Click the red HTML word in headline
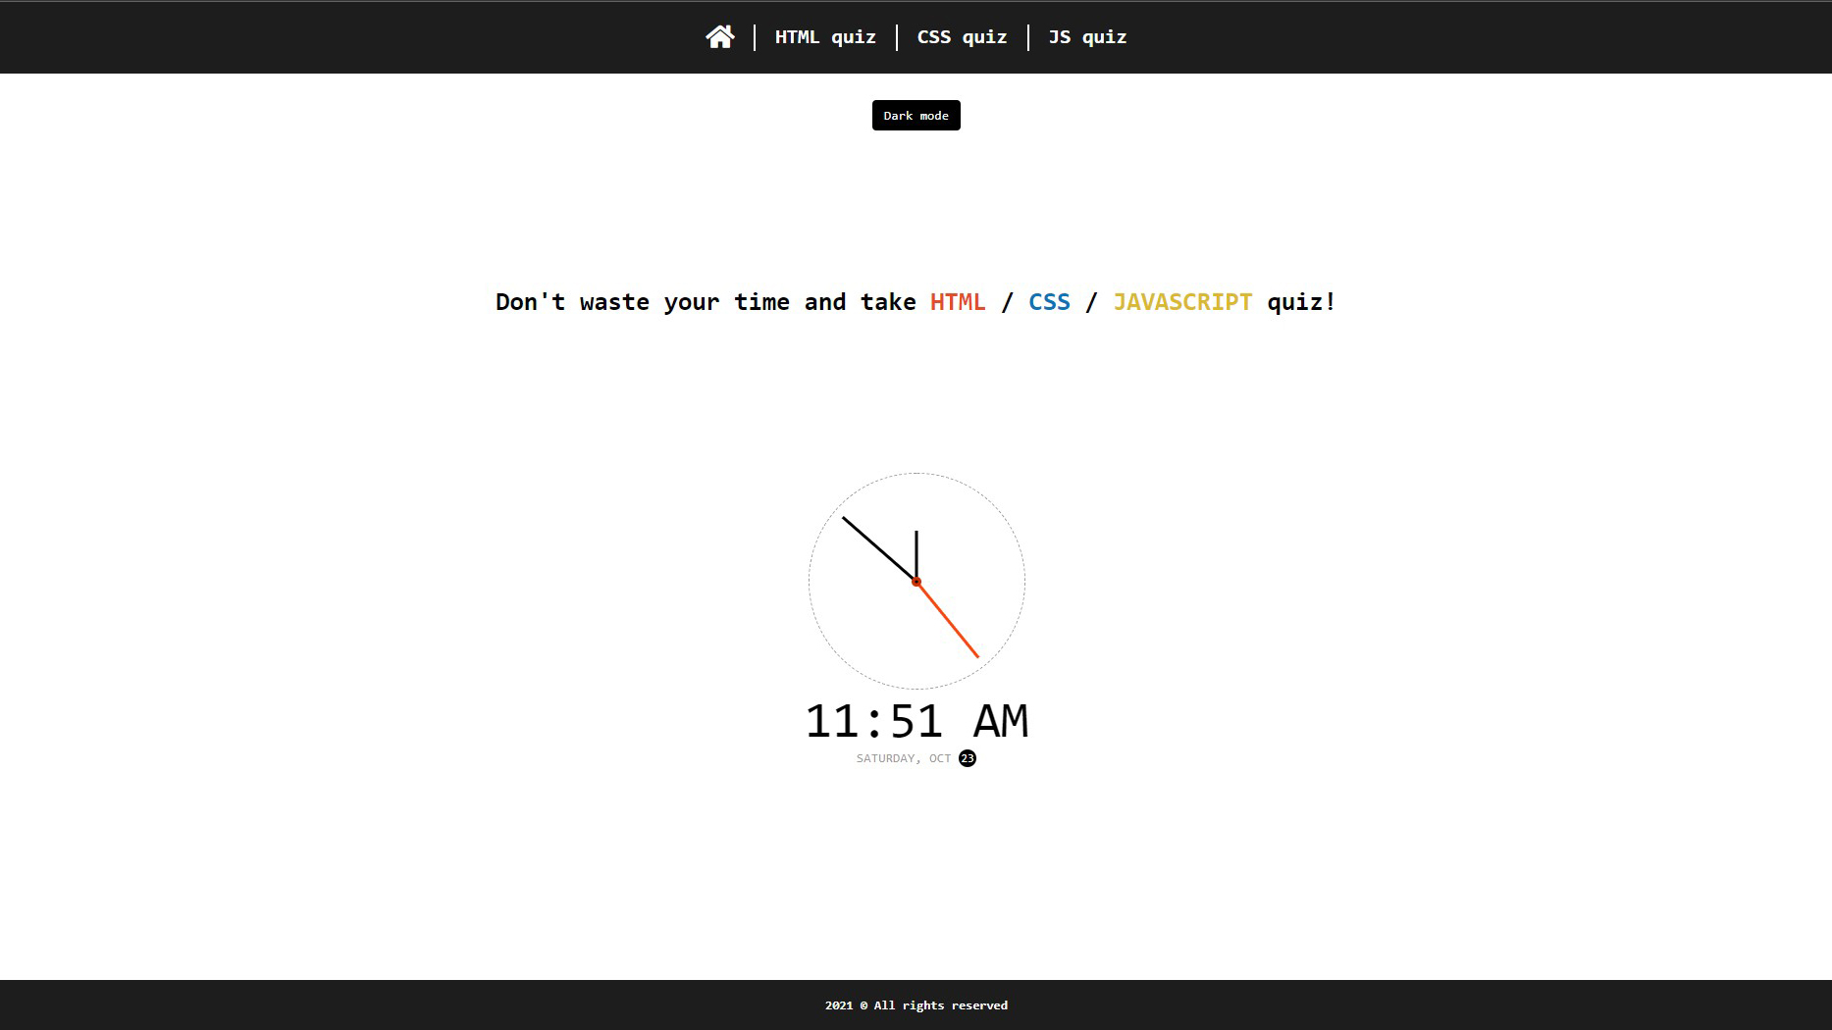Screen dimensions: 1832x1030 [957, 302]
